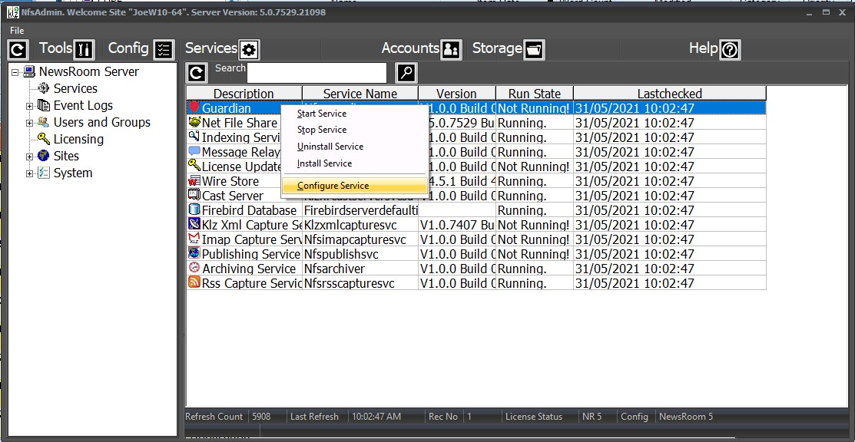Viewport: 855px width, 442px height.
Task: Collapse the NewsRoom Server tree node
Action: point(15,72)
